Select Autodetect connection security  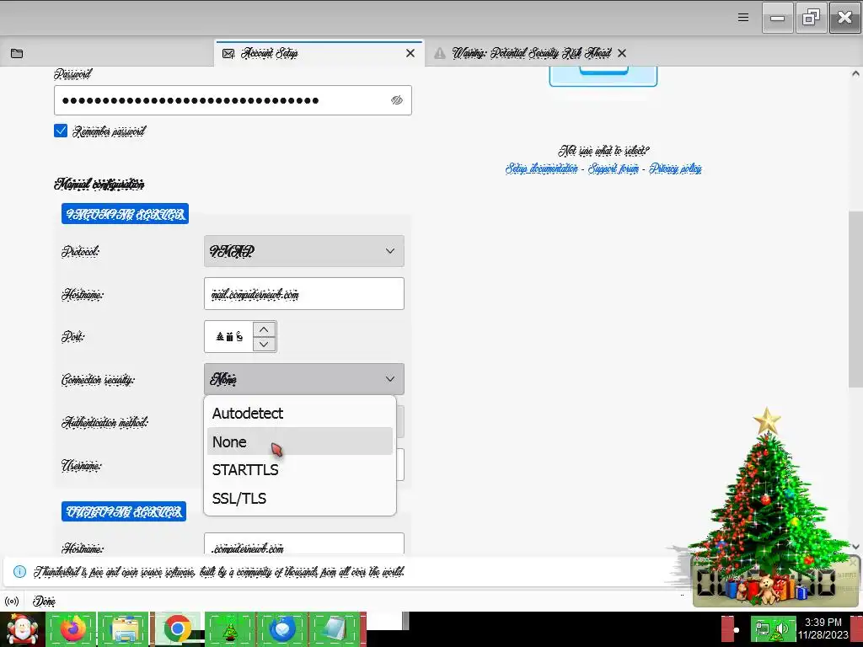point(299,413)
